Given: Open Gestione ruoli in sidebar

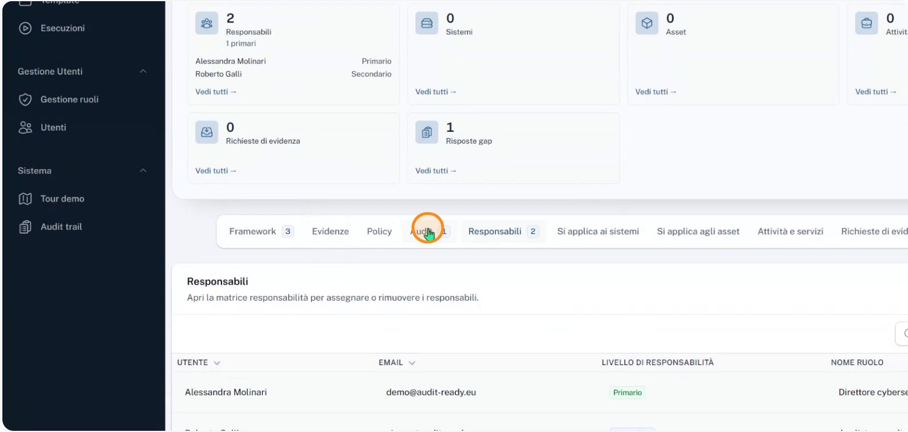Looking at the screenshot, I should pyautogui.click(x=69, y=99).
